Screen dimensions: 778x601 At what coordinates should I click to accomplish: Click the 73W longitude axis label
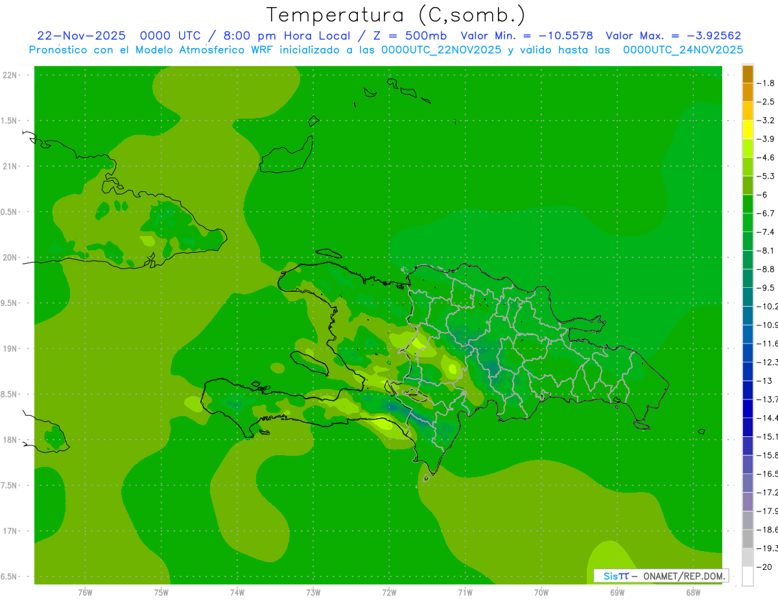313,593
